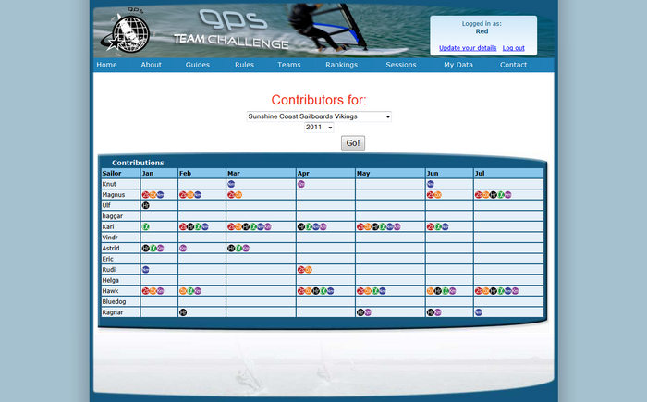Click Knut's March contribution badge
The image size is (647, 402).
[231, 184]
